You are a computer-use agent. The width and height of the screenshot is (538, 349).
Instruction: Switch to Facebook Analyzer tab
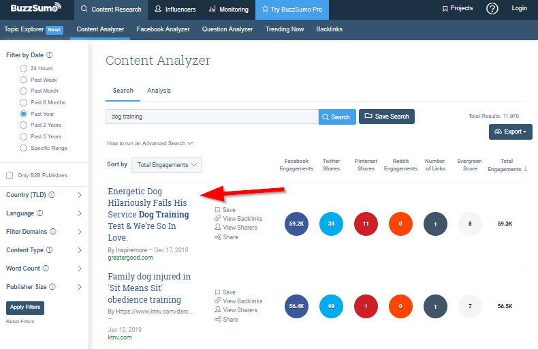(x=163, y=29)
